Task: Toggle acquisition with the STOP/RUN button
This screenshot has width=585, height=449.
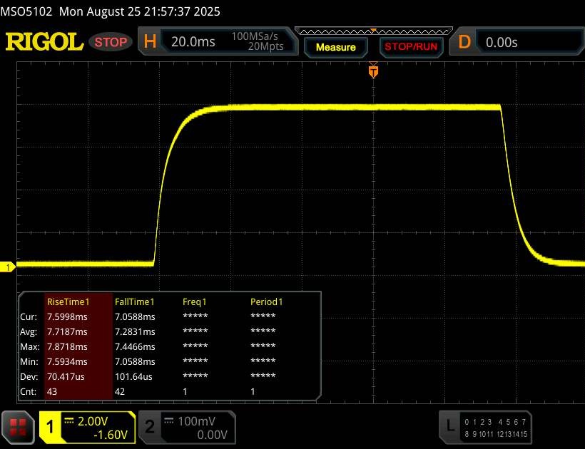Action: (409, 47)
